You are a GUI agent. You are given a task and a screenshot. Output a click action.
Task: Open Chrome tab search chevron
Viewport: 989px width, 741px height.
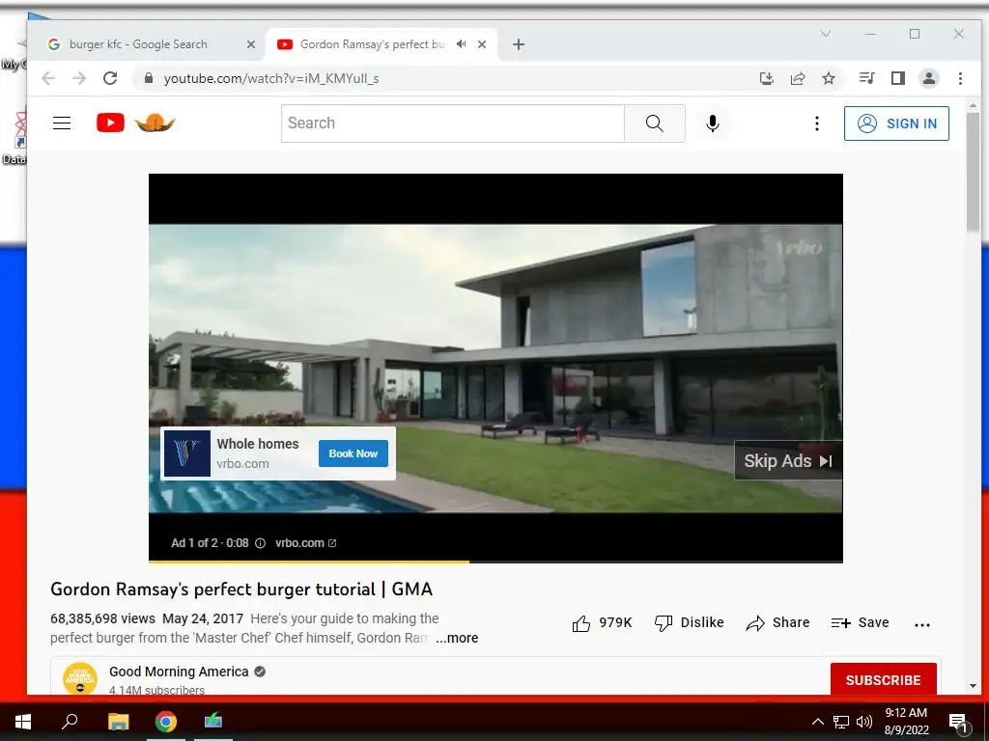[826, 34]
